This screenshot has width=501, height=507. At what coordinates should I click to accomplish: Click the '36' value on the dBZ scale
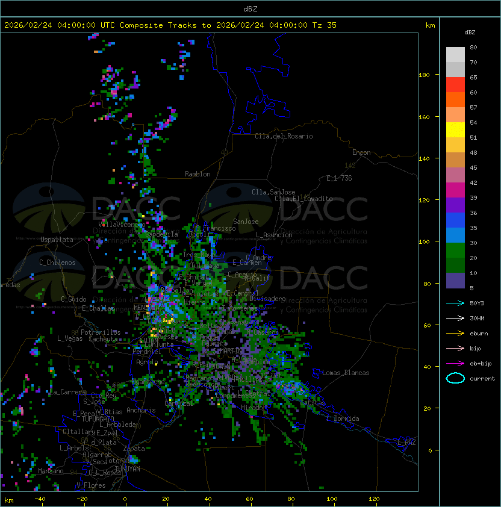pos(473,213)
